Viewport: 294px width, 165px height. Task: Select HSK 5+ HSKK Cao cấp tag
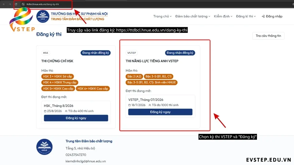(x=58, y=89)
